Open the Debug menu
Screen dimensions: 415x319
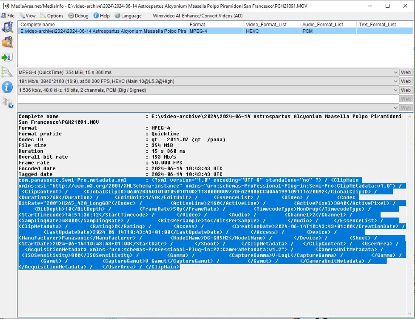click(x=78, y=16)
